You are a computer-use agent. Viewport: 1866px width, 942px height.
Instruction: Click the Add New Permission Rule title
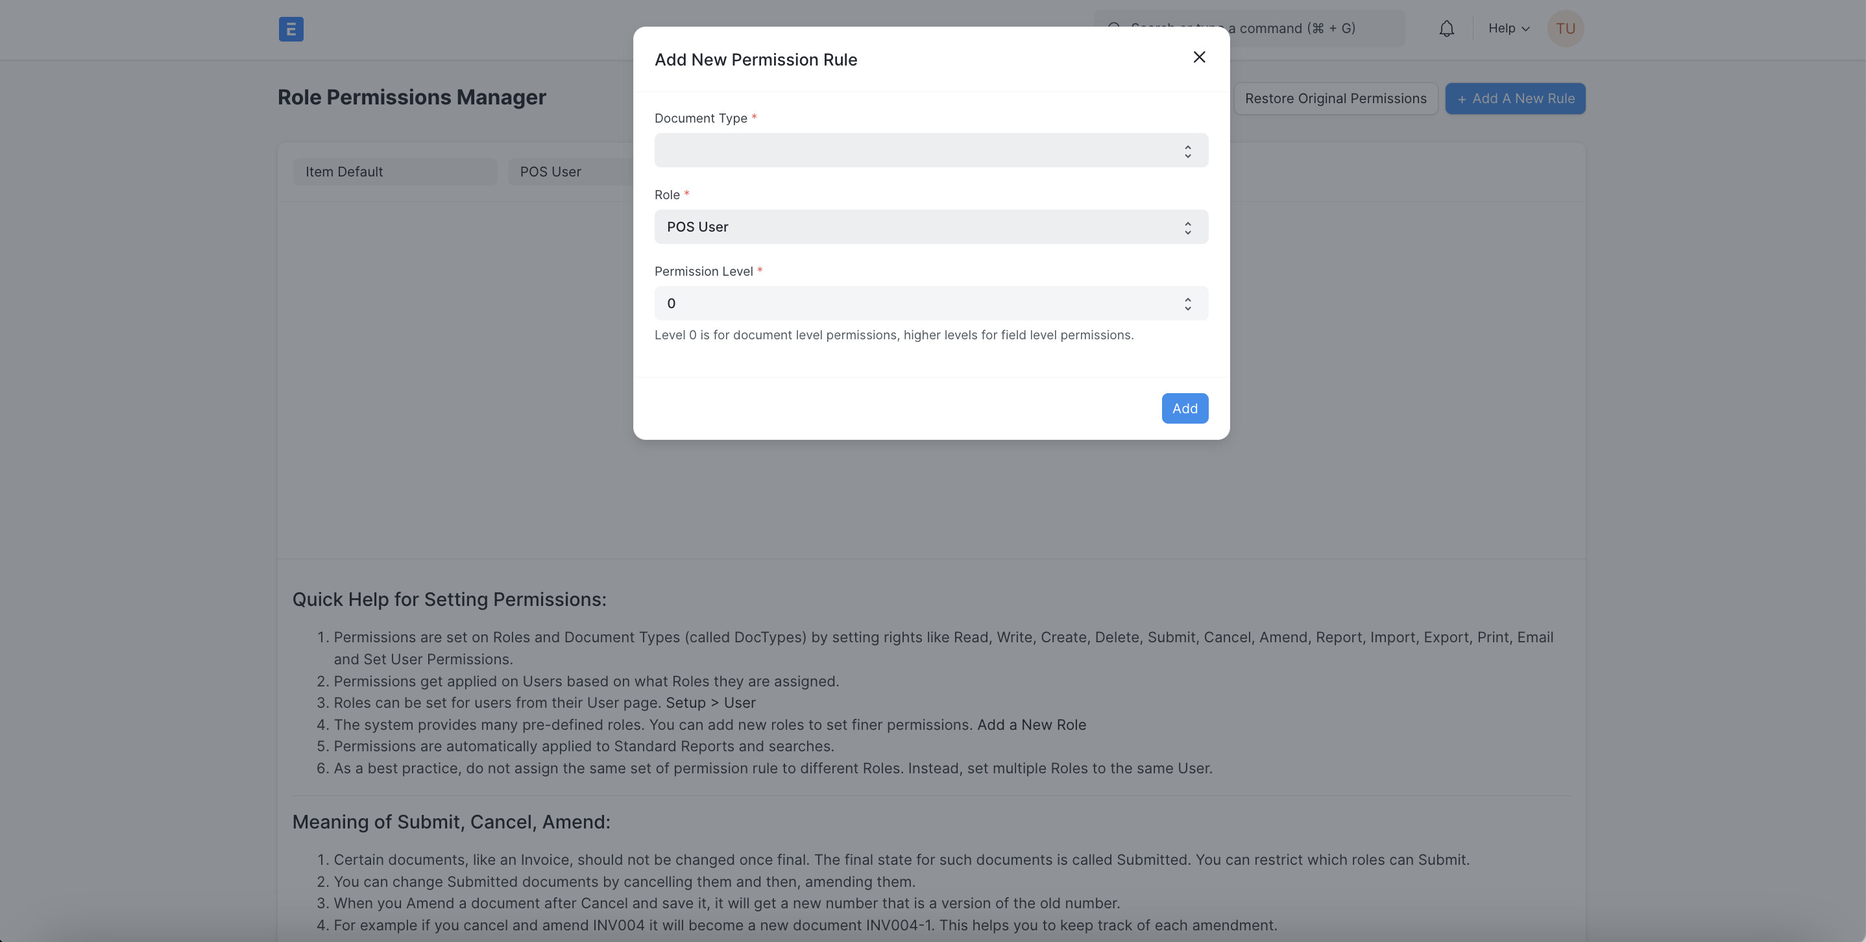point(755,60)
